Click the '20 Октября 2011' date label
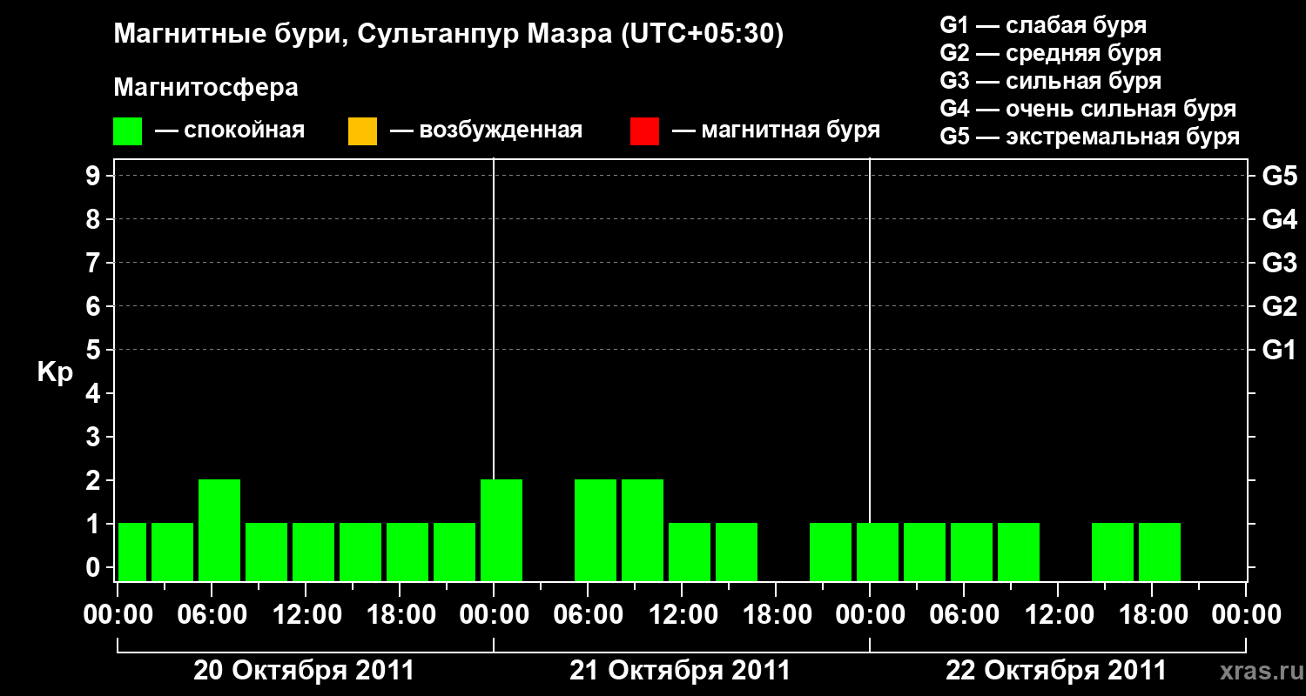The image size is (1306, 696). pos(304,671)
